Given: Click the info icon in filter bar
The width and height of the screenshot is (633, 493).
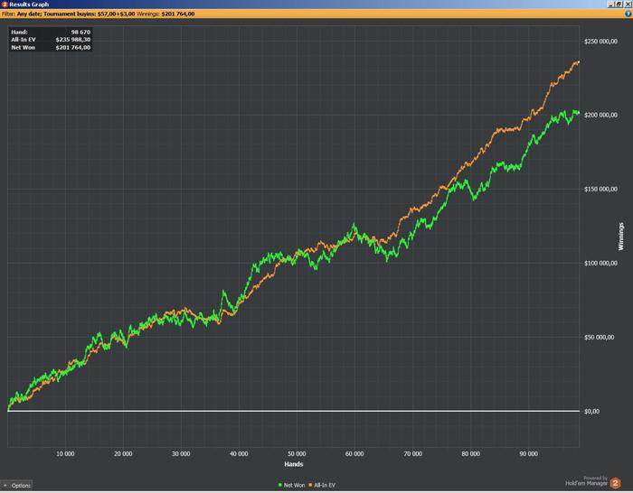Looking at the screenshot, I should click(628, 14).
